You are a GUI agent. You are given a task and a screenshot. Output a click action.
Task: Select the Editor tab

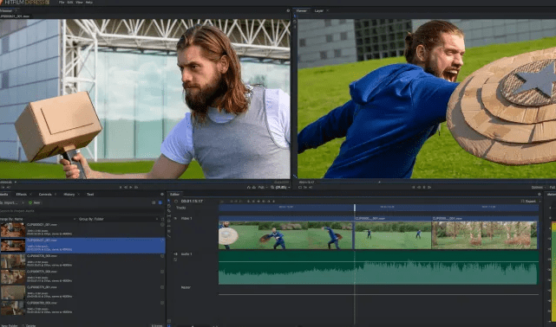click(x=174, y=194)
